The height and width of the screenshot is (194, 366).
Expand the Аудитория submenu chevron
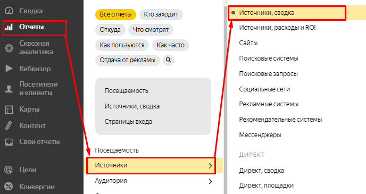pyautogui.click(x=210, y=181)
